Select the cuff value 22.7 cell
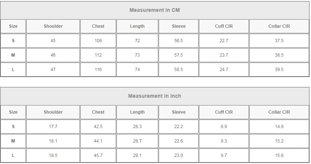 point(224,41)
